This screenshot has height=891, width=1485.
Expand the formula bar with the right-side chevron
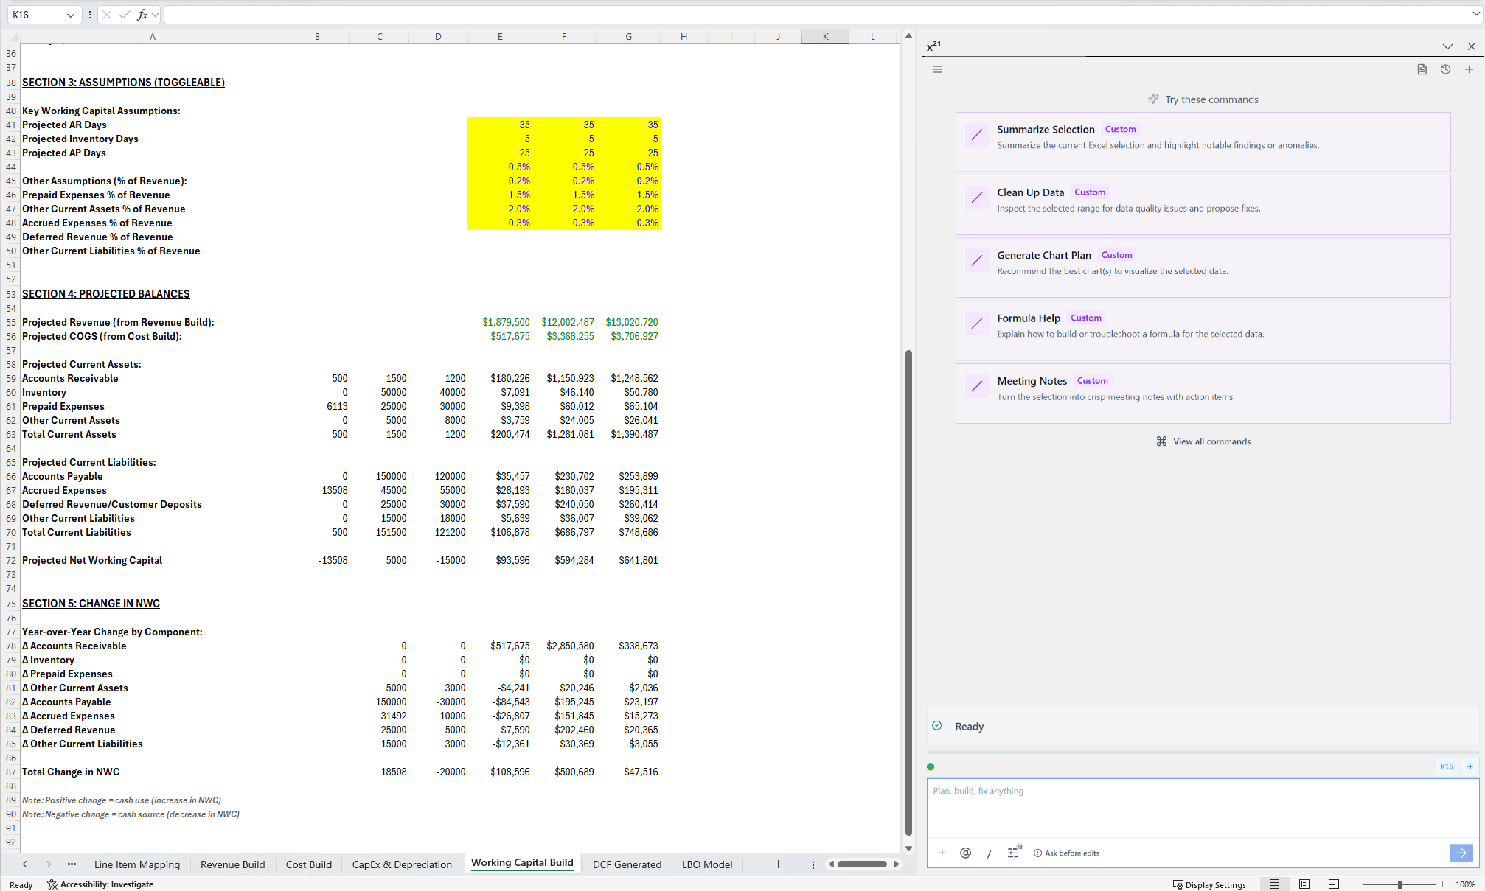click(x=1475, y=15)
